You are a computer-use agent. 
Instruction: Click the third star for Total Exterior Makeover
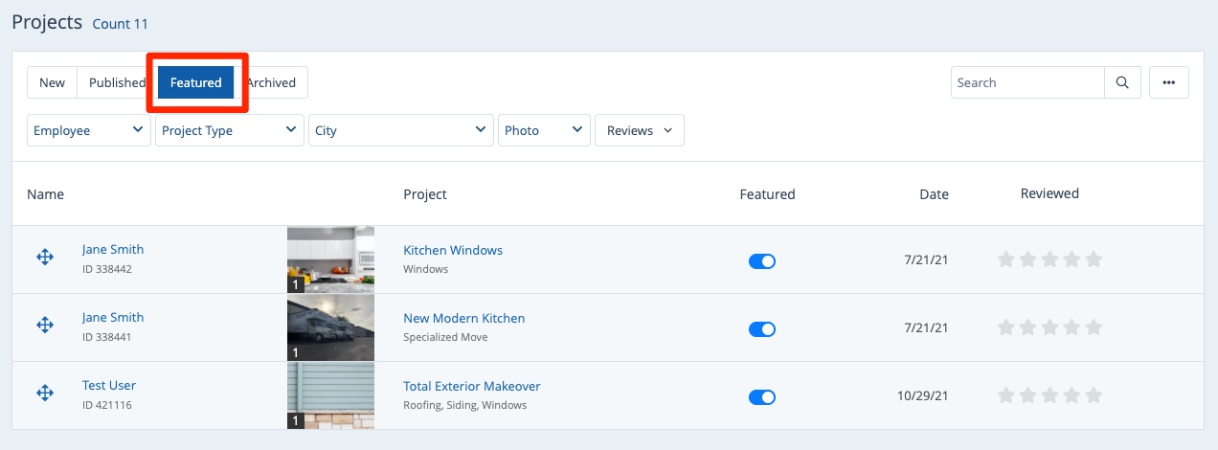[1049, 395]
